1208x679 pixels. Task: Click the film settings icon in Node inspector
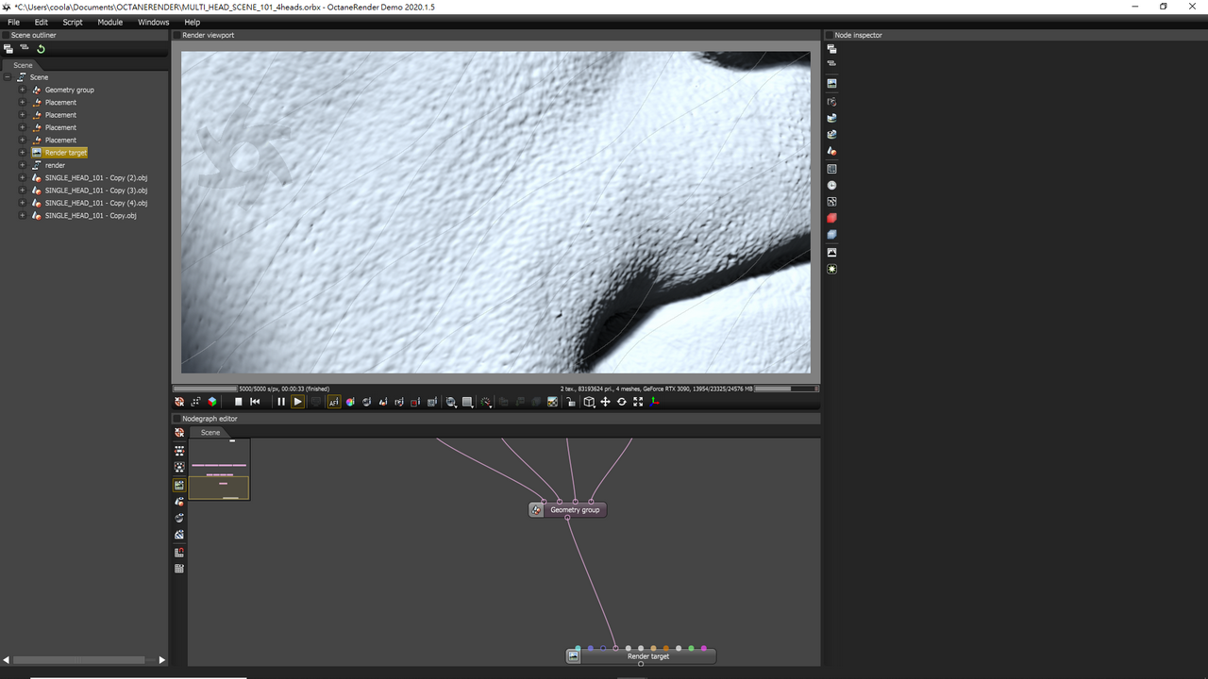831,169
